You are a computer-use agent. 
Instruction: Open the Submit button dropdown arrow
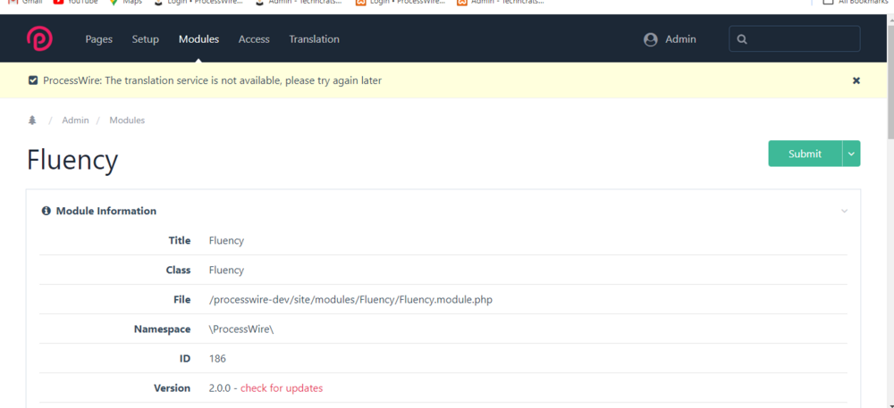pos(851,154)
